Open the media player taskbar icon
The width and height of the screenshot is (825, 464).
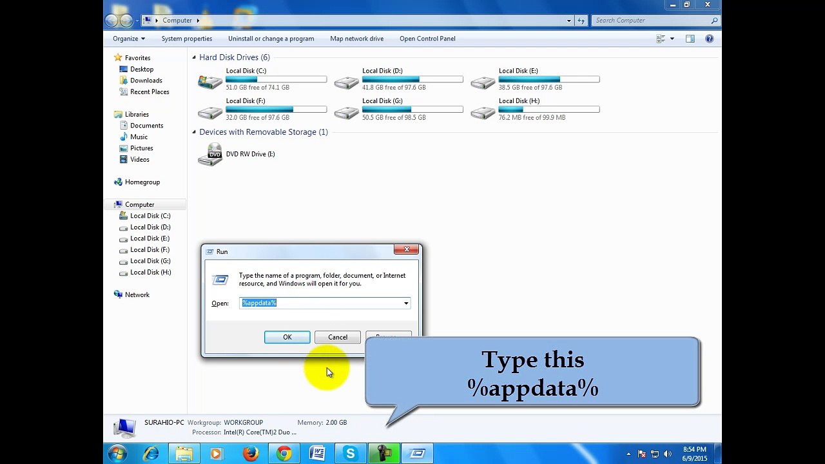pos(216,454)
